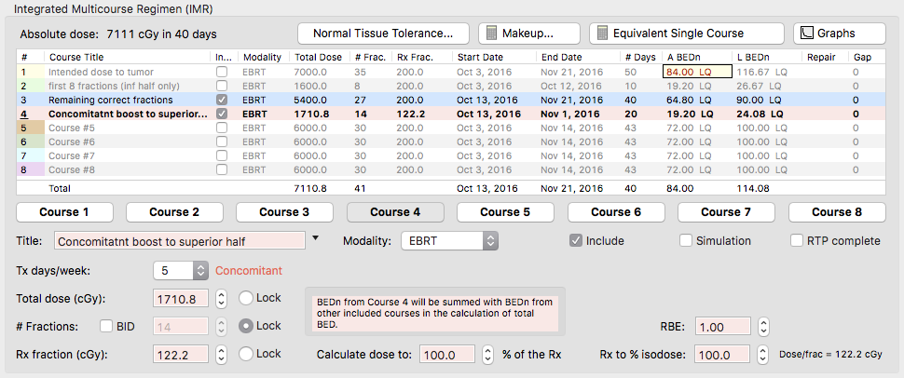The width and height of the screenshot is (904, 378).
Task: Open the Tx days/week dropdown
Action: [200, 271]
